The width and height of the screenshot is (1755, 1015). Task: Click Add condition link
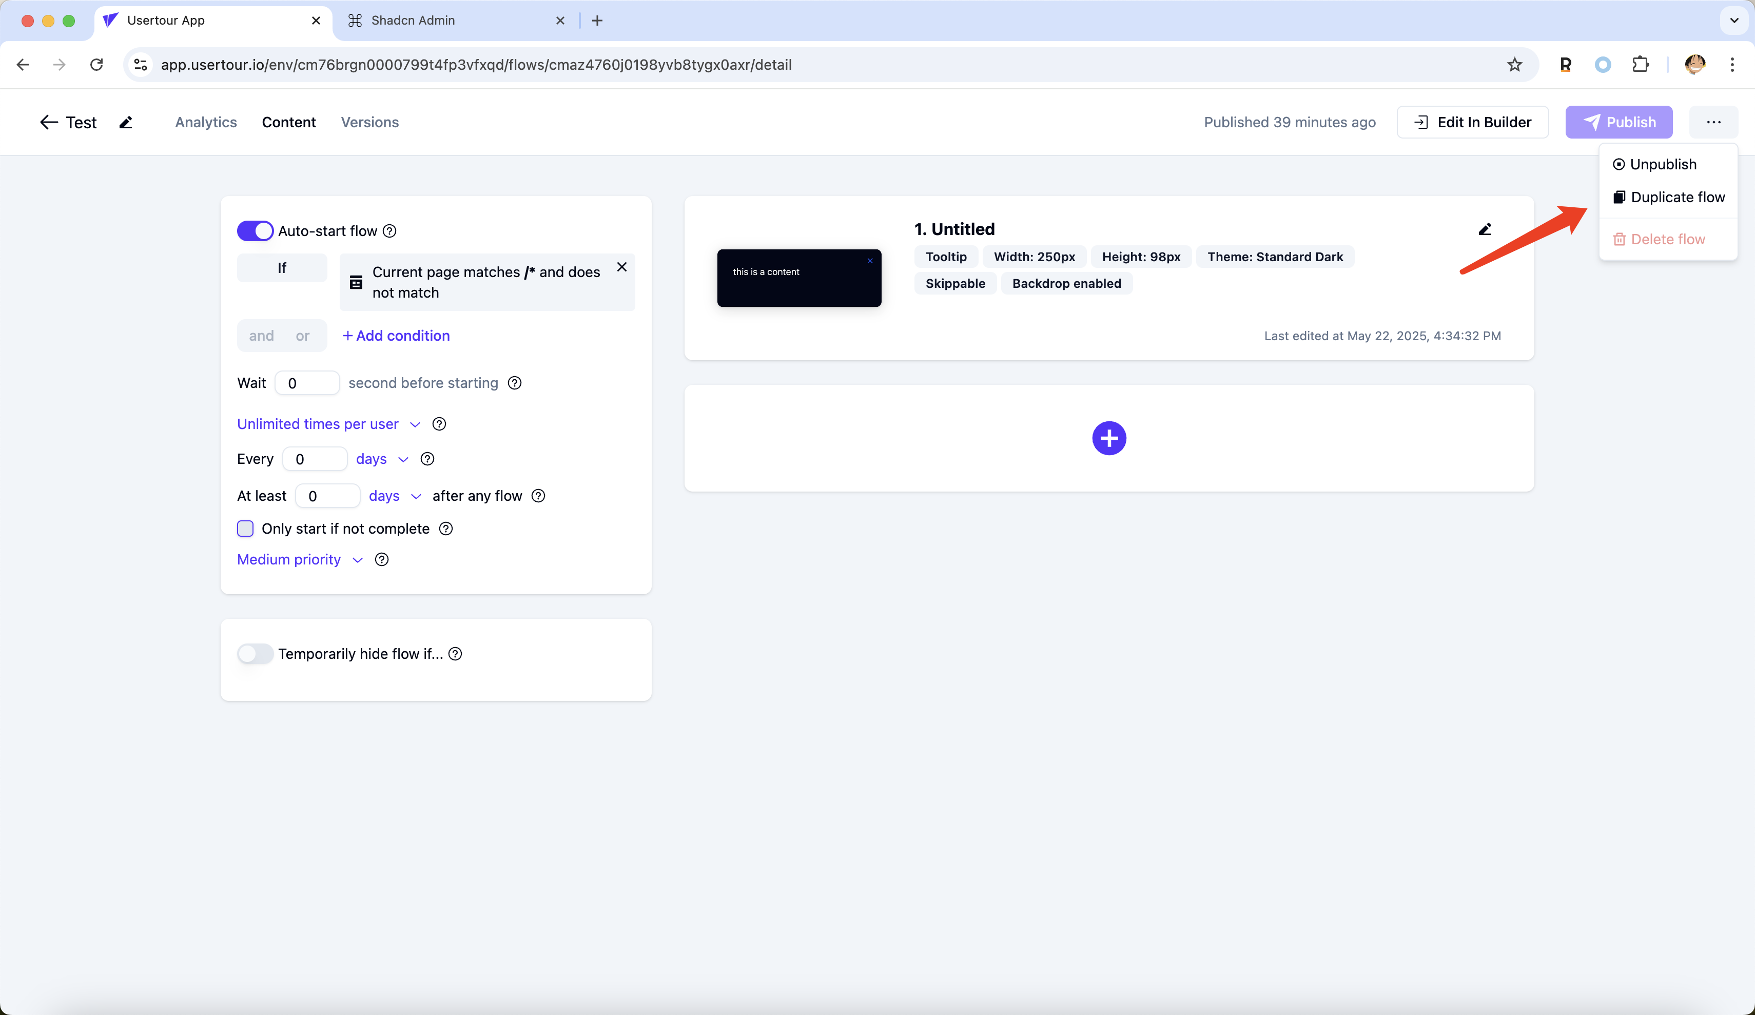click(396, 336)
